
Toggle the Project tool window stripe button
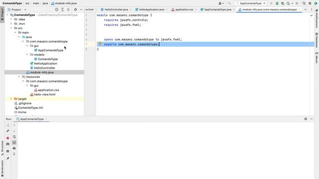point(2,14)
